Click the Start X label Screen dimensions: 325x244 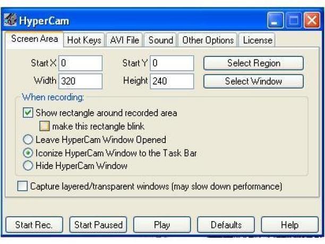pyautogui.click(x=44, y=63)
